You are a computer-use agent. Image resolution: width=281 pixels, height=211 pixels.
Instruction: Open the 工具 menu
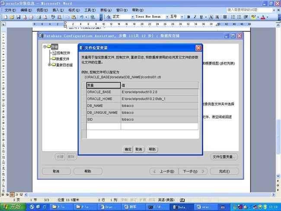pos(90,10)
